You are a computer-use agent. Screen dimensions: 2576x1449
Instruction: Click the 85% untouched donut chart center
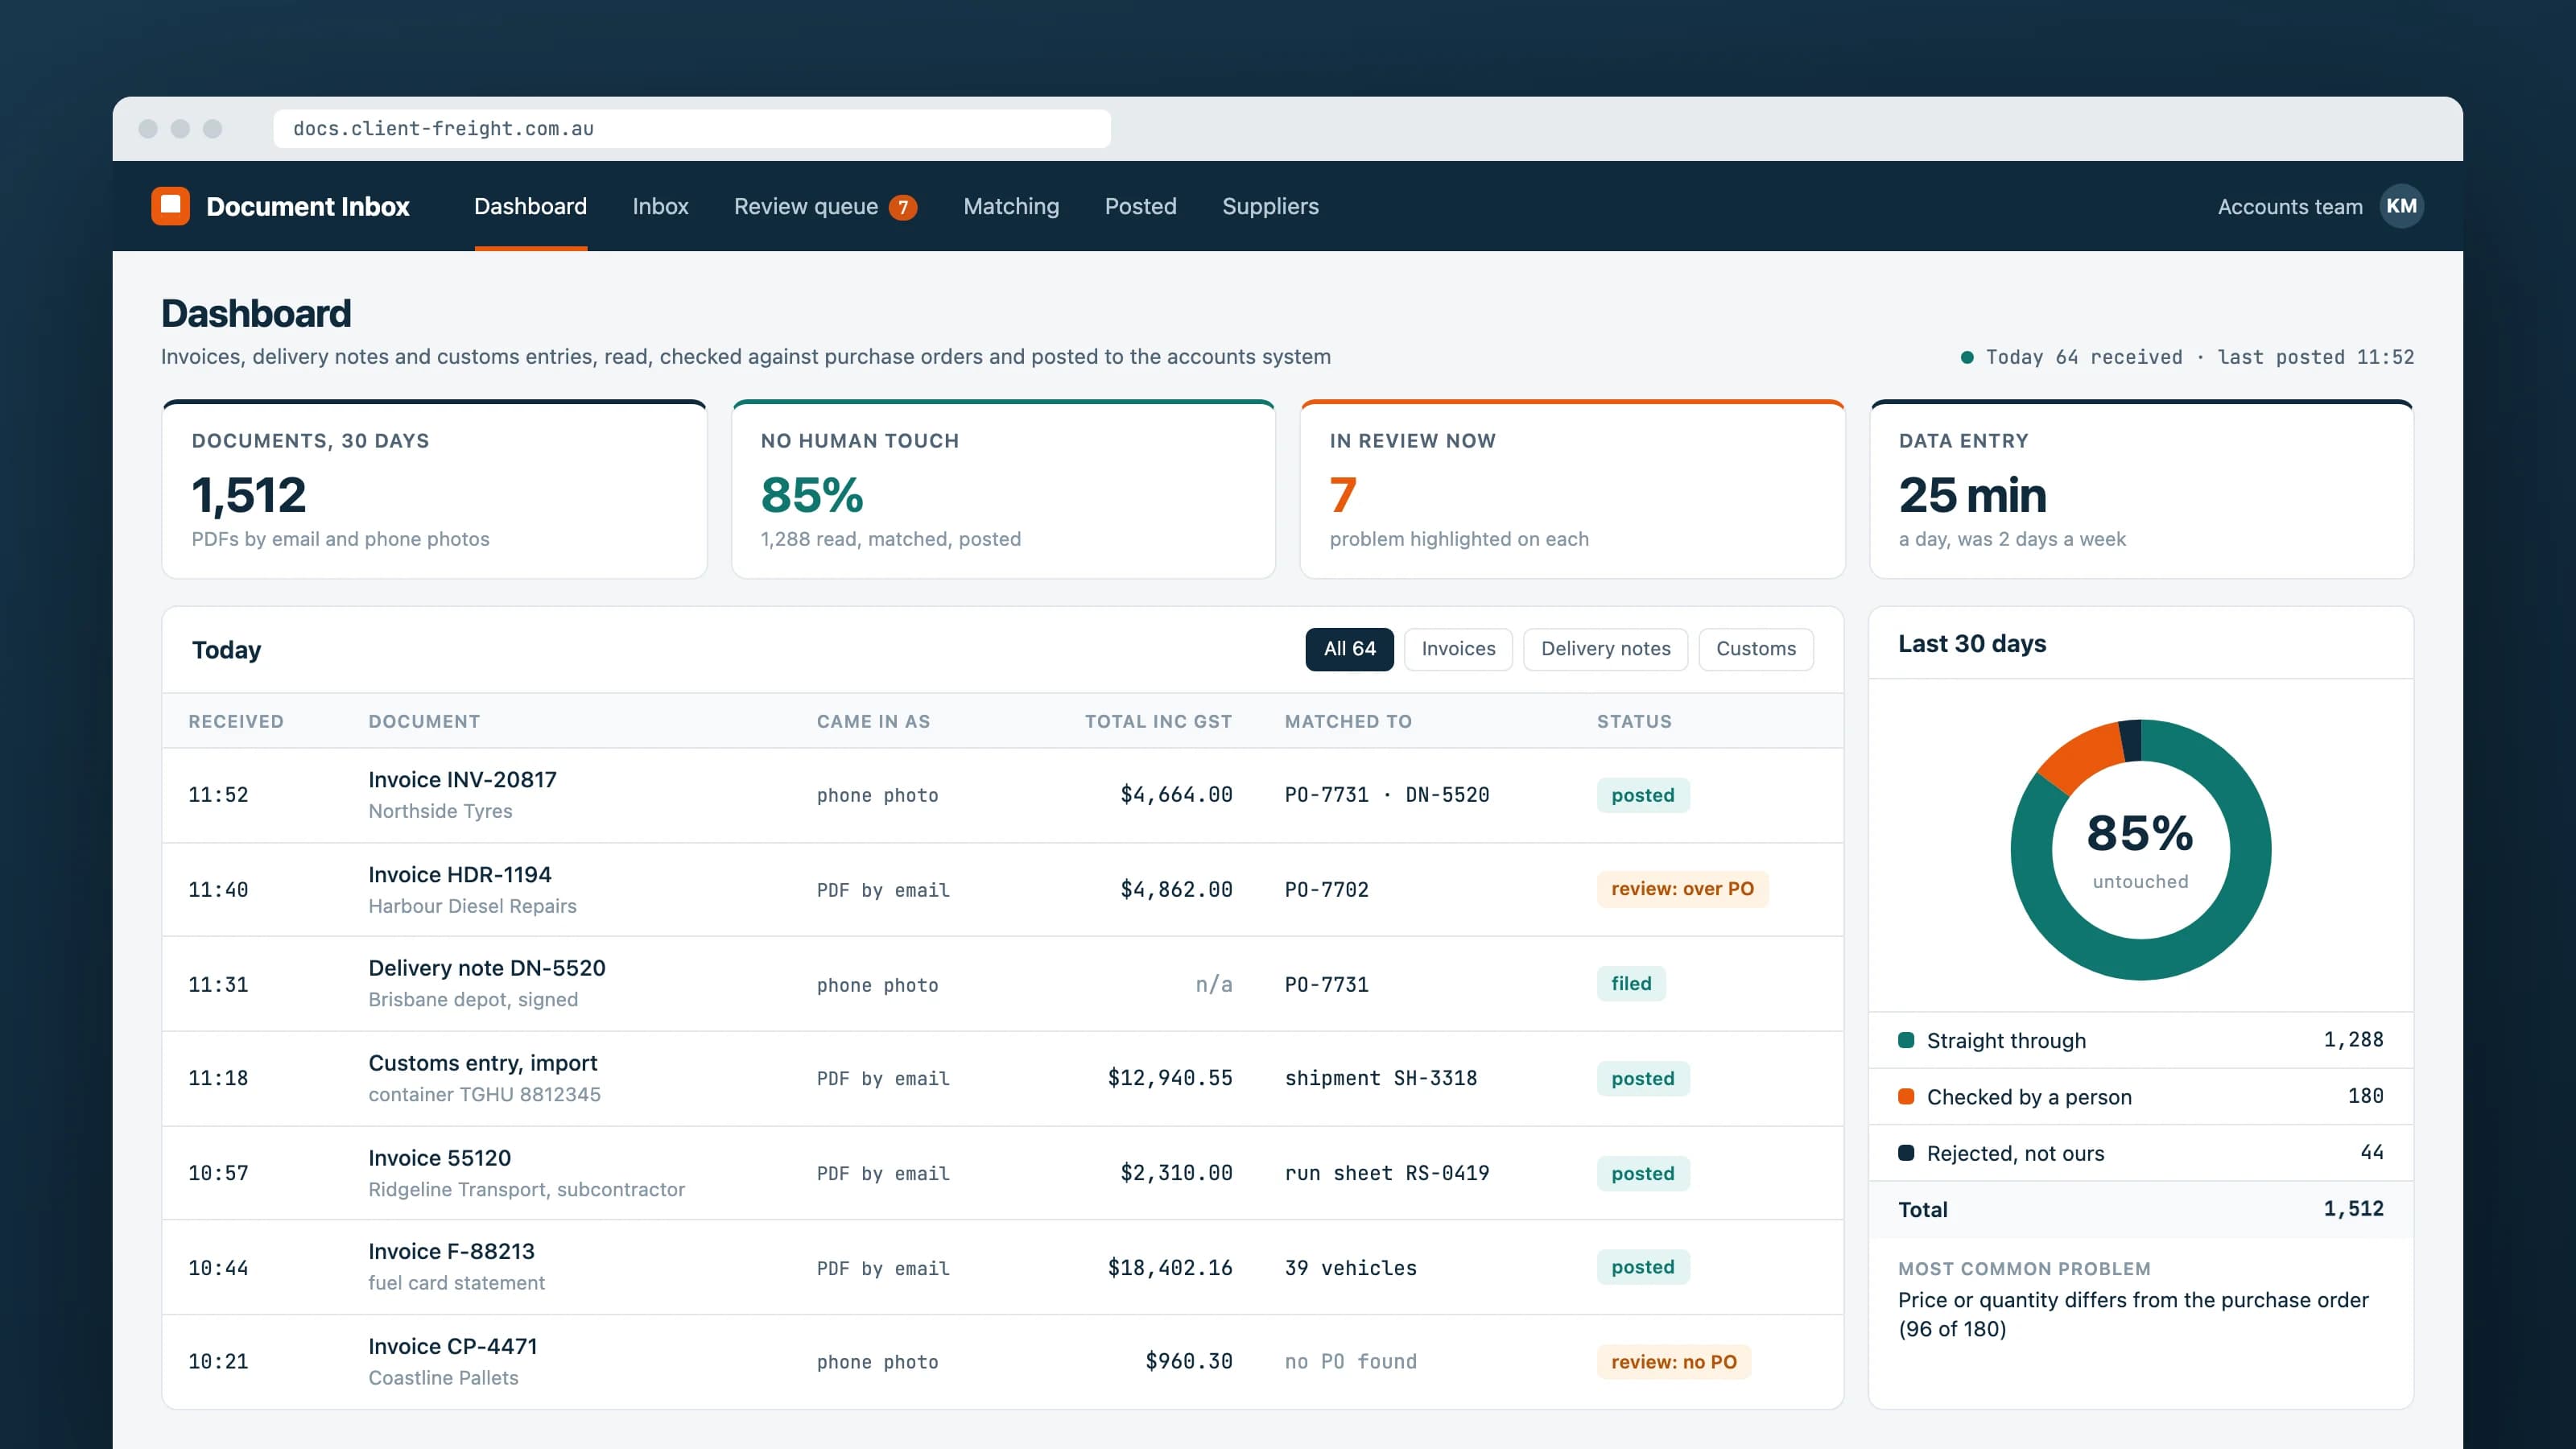coord(2140,849)
